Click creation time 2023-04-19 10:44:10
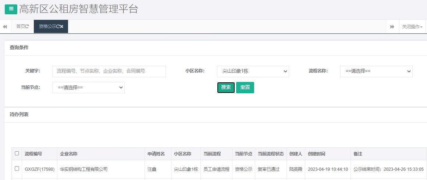The width and height of the screenshot is (427, 180). (x=328, y=169)
